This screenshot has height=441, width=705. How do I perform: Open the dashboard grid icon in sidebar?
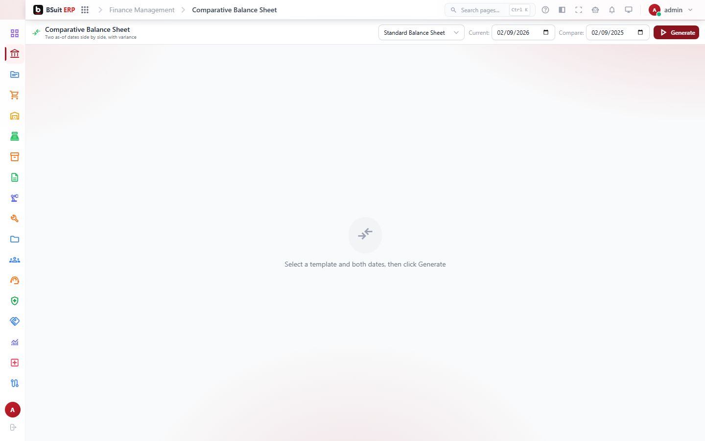click(x=15, y=33)
